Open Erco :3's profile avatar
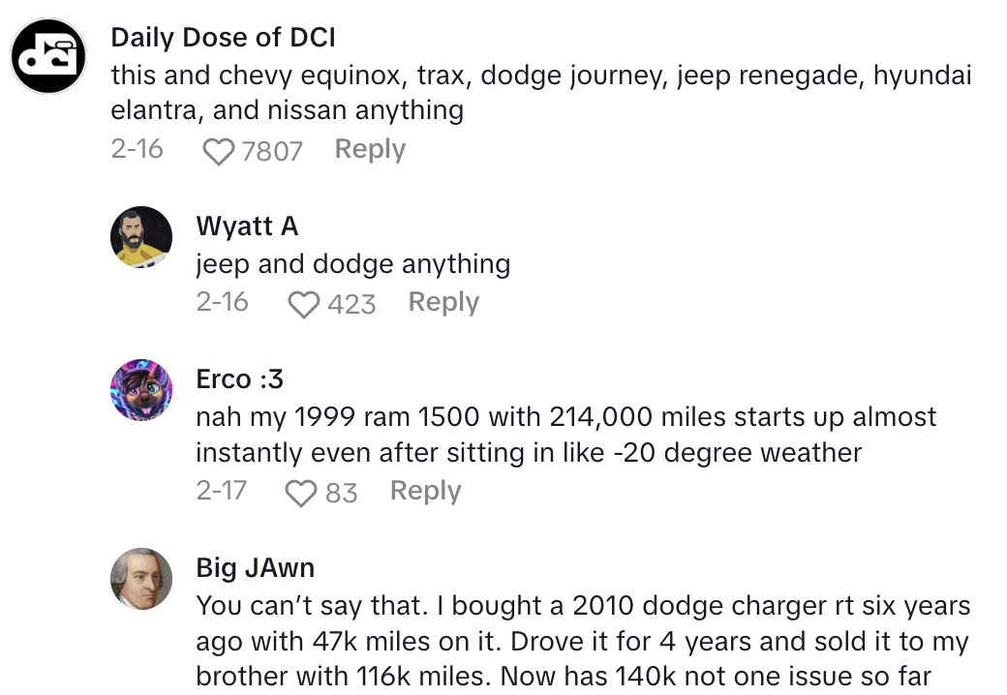This screenshot has width=1007, height=695. click(x=141, y=390)
